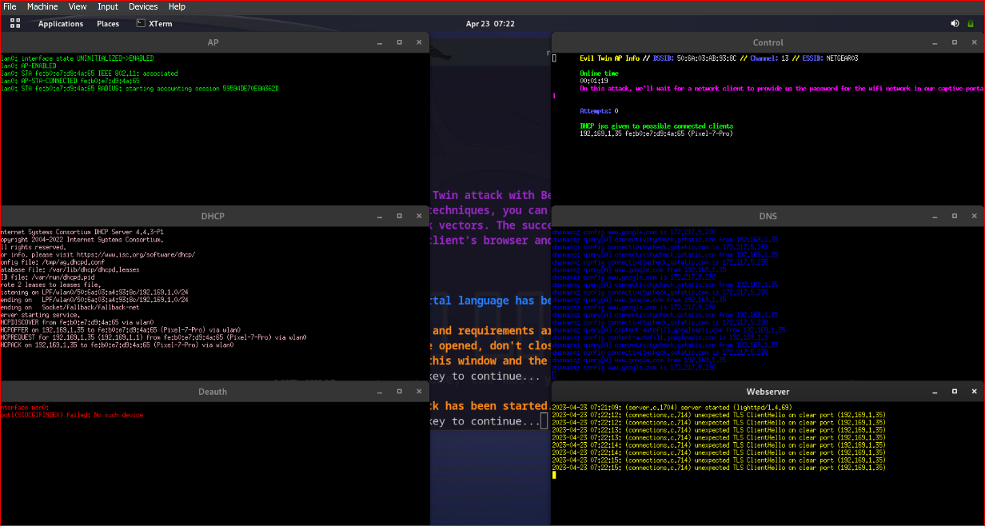Close the Webserver window
985x526 pixels.
tap(973, 392)
